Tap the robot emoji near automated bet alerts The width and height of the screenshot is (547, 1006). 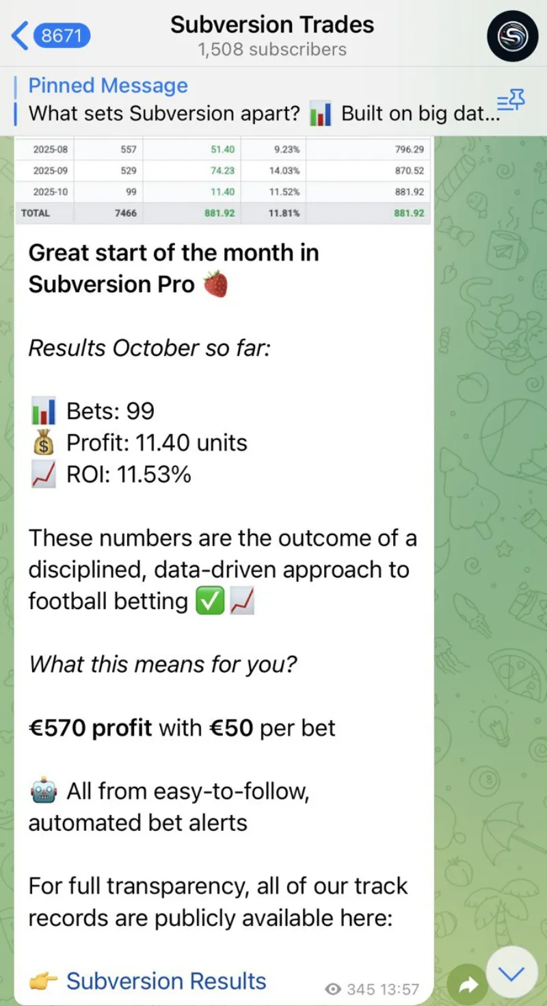coord(42,790)
